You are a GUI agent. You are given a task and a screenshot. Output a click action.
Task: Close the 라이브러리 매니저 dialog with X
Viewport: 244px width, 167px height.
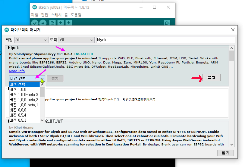point(233,30)
